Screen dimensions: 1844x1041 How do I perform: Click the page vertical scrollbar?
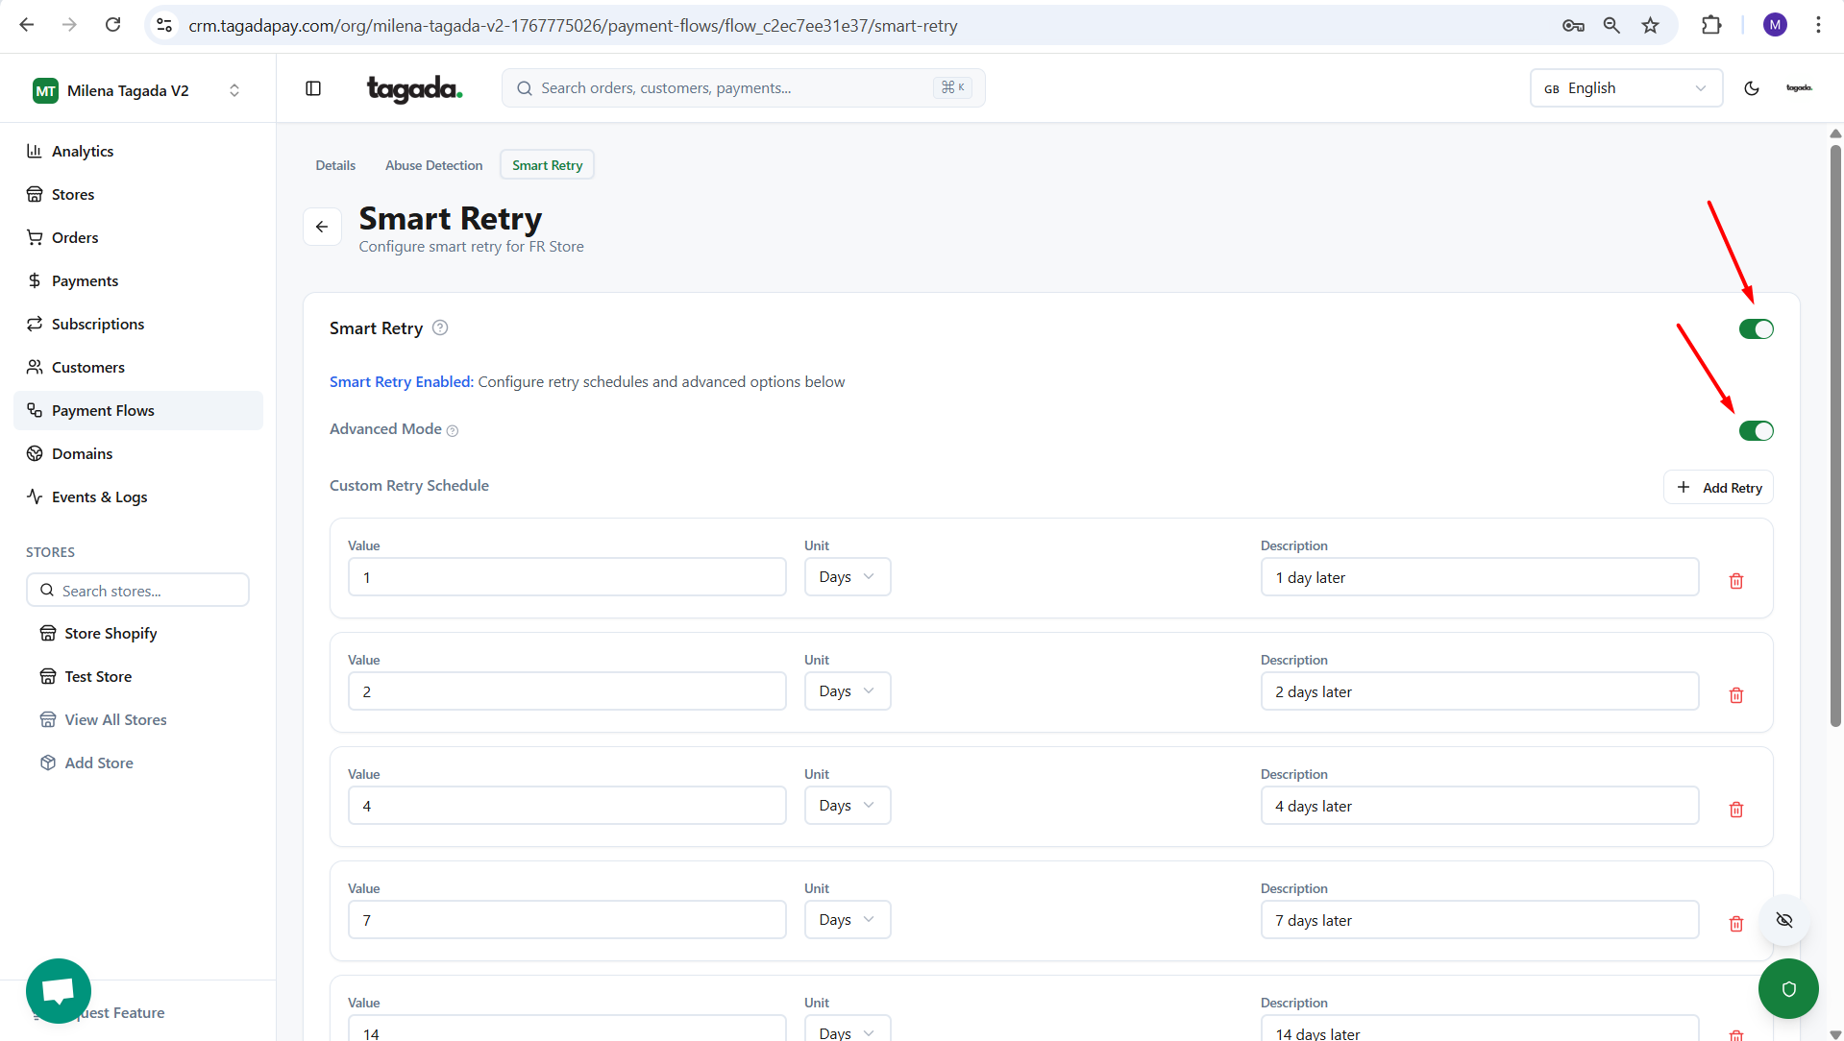1835,432
